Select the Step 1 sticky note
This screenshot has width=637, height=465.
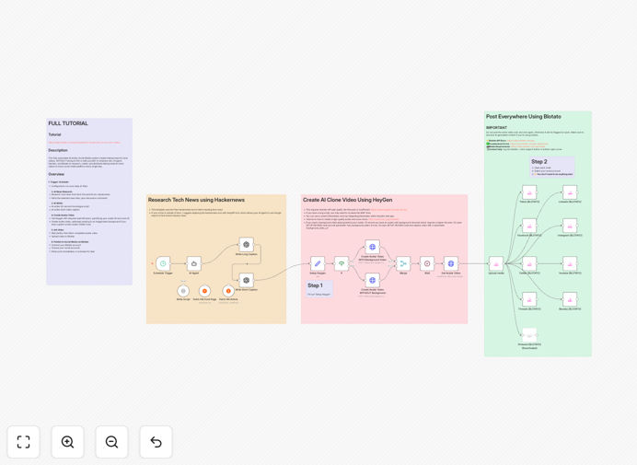[x=319, y=289]
